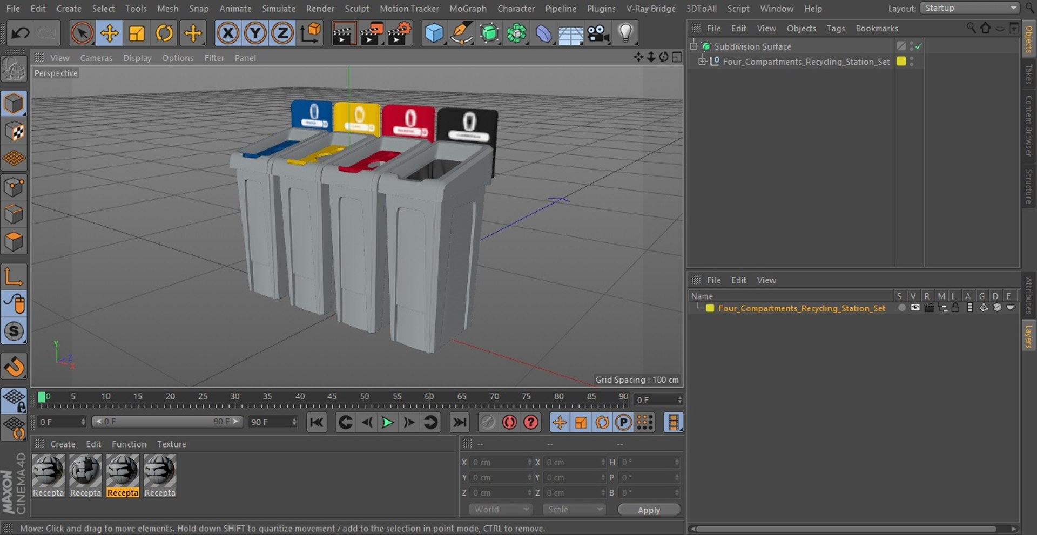Click frame 45 on timeline ruler

(332, 397)
